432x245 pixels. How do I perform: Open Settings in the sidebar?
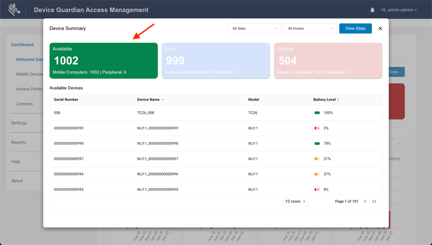[x=19, y=123]
